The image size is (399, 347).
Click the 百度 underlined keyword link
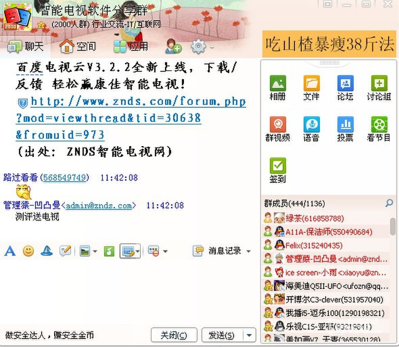[29, 68]
